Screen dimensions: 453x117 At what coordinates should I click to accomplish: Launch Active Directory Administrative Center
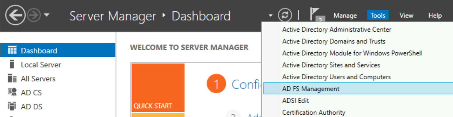pyautogui.click(x=358, y=30)
